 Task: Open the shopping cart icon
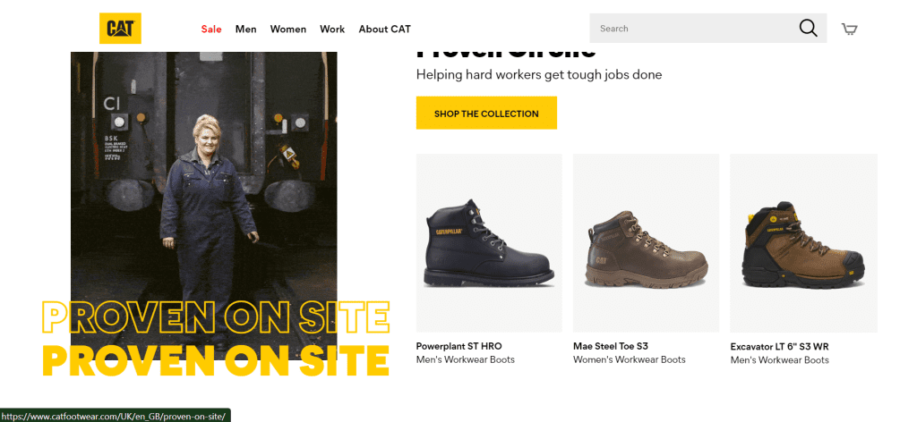point(849,29)
